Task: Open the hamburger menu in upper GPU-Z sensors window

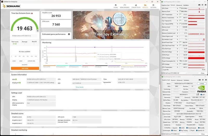Action: coord(205,5)
